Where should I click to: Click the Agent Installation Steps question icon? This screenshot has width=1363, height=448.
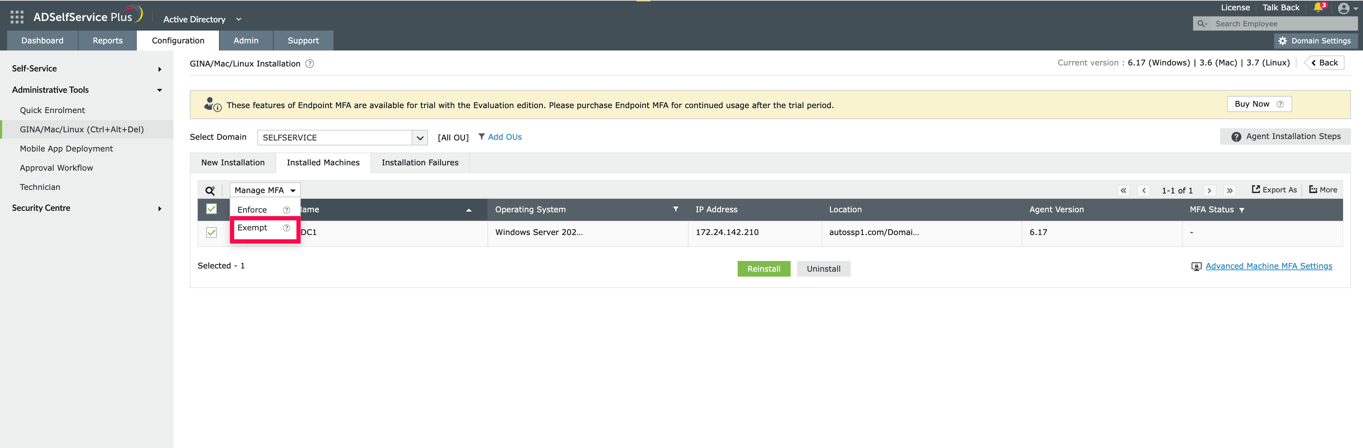(x=1236, y=137)
